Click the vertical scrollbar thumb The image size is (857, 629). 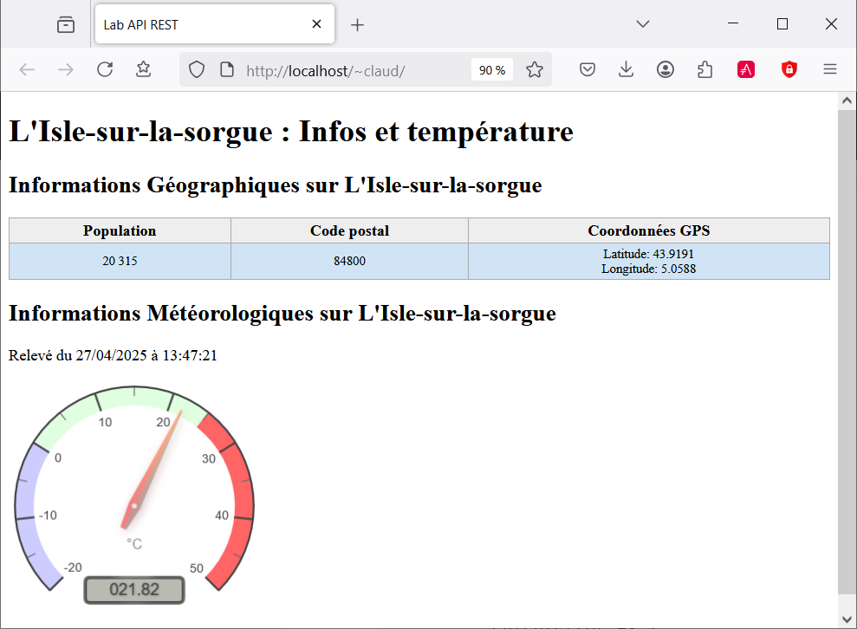(x=847, y=352)
